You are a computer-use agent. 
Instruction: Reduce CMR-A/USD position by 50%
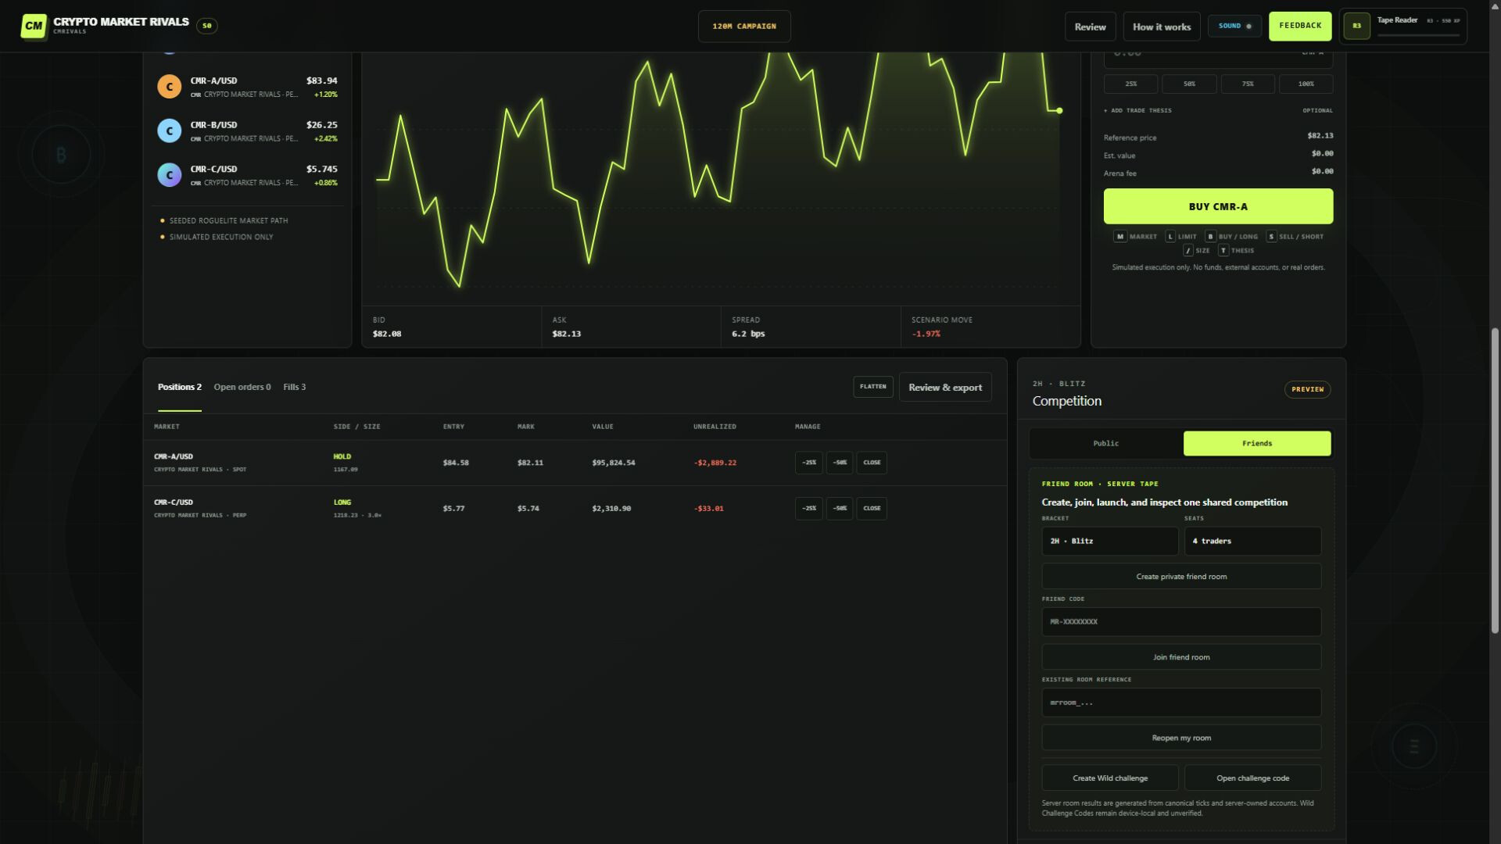pyautogui.click(x=839, y=463)
